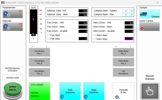Click the Çalışma Saati - Gün small field

[x=132, y=15]
